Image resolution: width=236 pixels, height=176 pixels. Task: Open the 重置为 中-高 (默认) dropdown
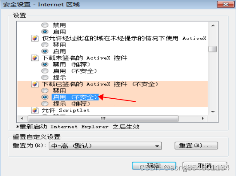pyautogui.click(x=106, y=146)
